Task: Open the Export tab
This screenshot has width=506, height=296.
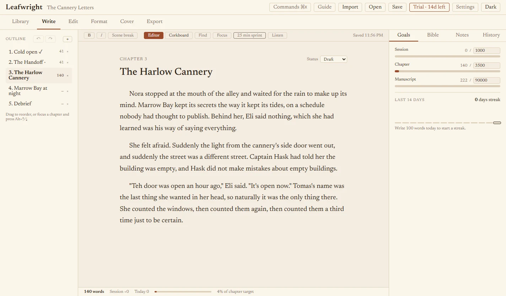Action: 155,22
